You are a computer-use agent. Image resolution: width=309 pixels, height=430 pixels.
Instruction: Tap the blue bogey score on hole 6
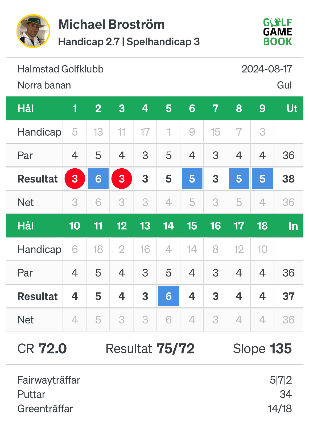[x=192, y=179]
